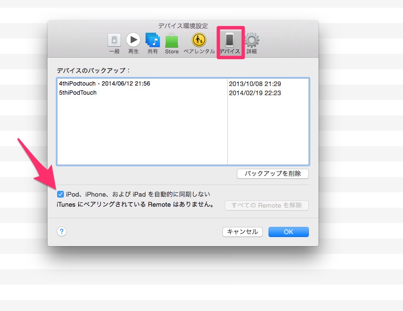This screenshot has width=403, height=311.
Task: Click the 2013/10/08 21:29 date entry
Action: (x=255, y=84)
